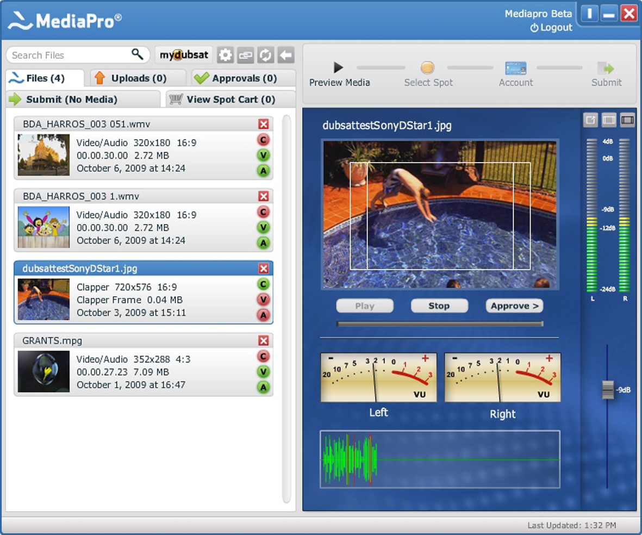
Task: Click the widescreen preview view-mode icon
Action: point(627,120)
